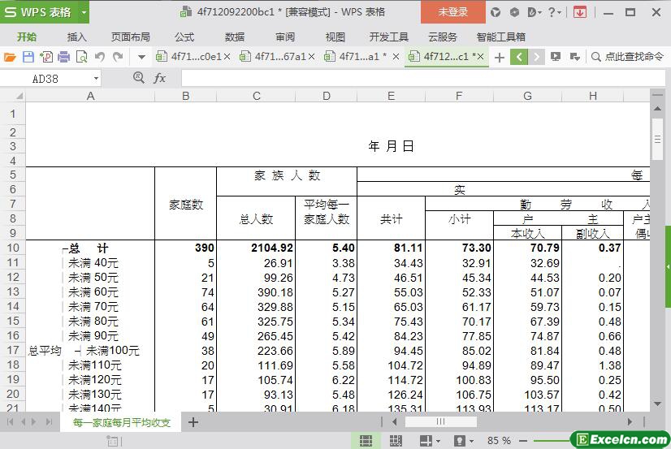This screenshot has height=449, width=671.
Task: Click the fx insert function icon
Action: click(159, 78)
